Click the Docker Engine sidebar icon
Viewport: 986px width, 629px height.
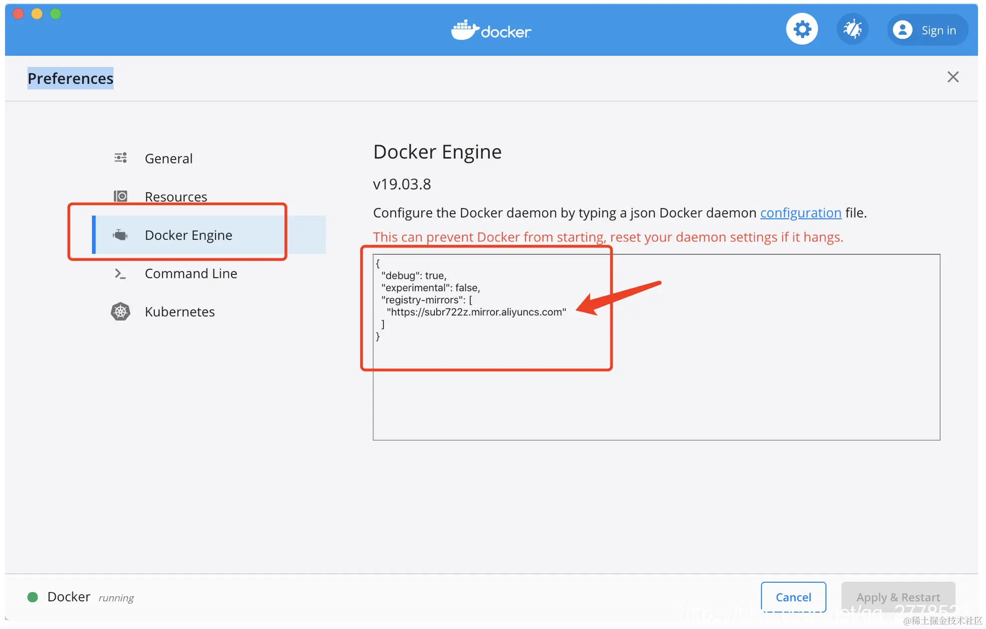pyautogui.click(x=120, y=235)
